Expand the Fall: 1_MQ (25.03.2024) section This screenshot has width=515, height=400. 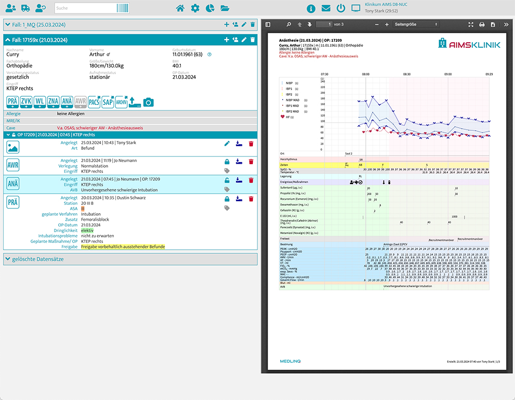coord(8,25)
